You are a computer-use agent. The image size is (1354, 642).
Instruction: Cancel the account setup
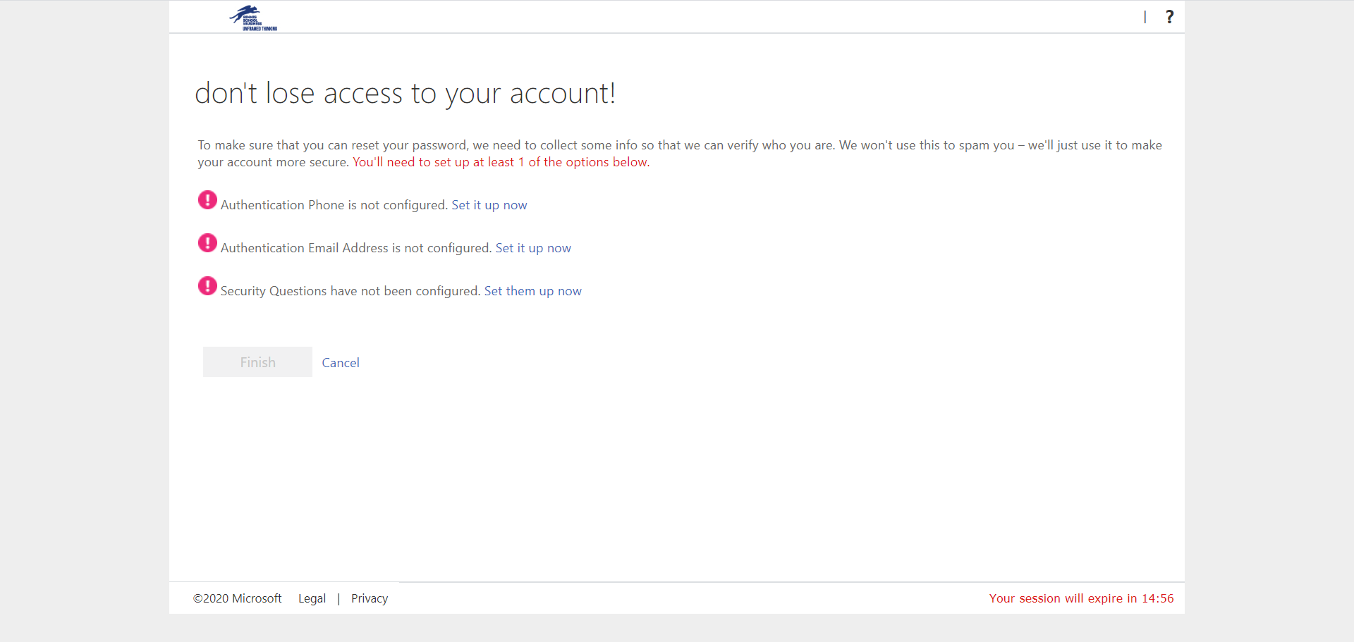point(341,363)
